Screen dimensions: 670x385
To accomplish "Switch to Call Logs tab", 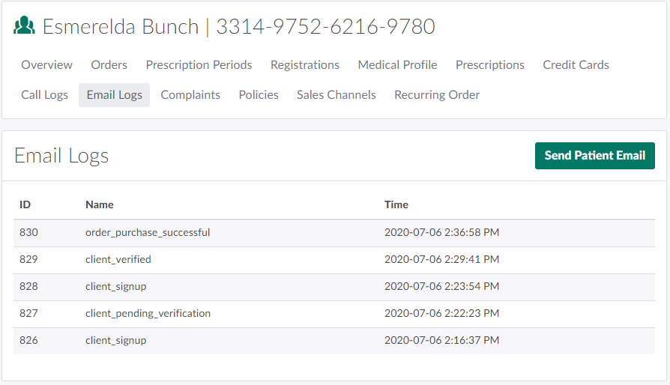I will click(x=44, y=95).
